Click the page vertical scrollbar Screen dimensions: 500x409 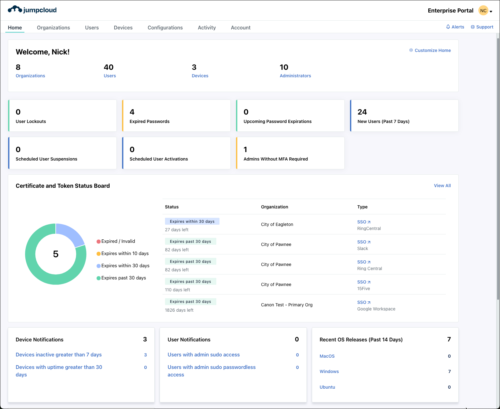coord(498,169)
